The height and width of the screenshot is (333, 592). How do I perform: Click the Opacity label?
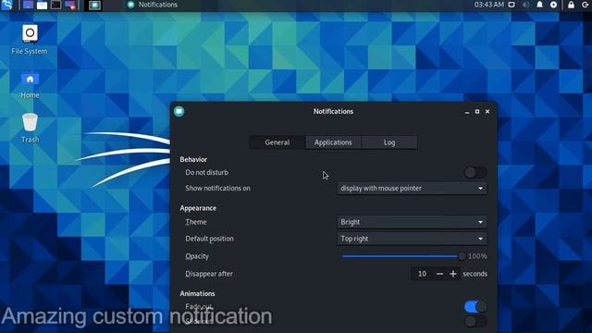(x=197, y=256)
